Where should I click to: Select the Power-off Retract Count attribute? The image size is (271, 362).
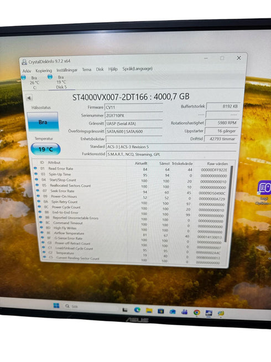click(x=72, y=243)
